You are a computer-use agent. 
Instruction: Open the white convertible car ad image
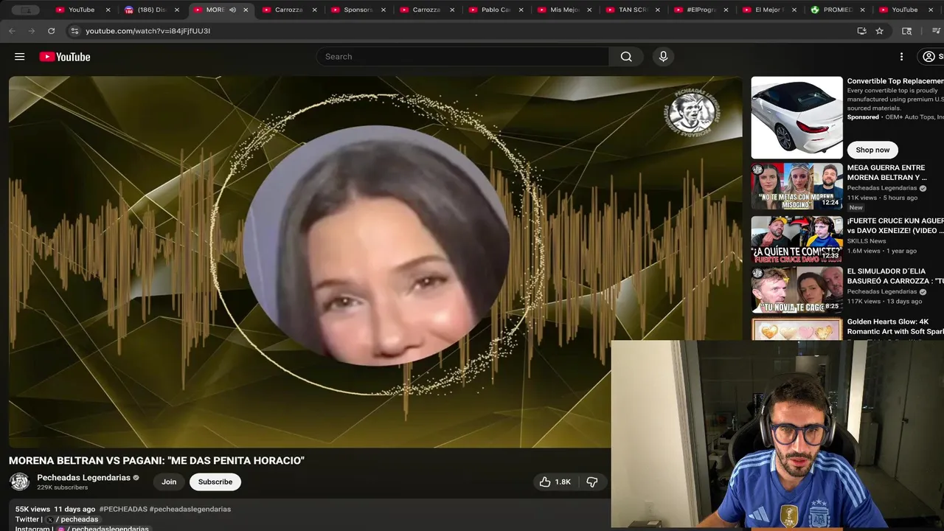(x=796, y=117)
